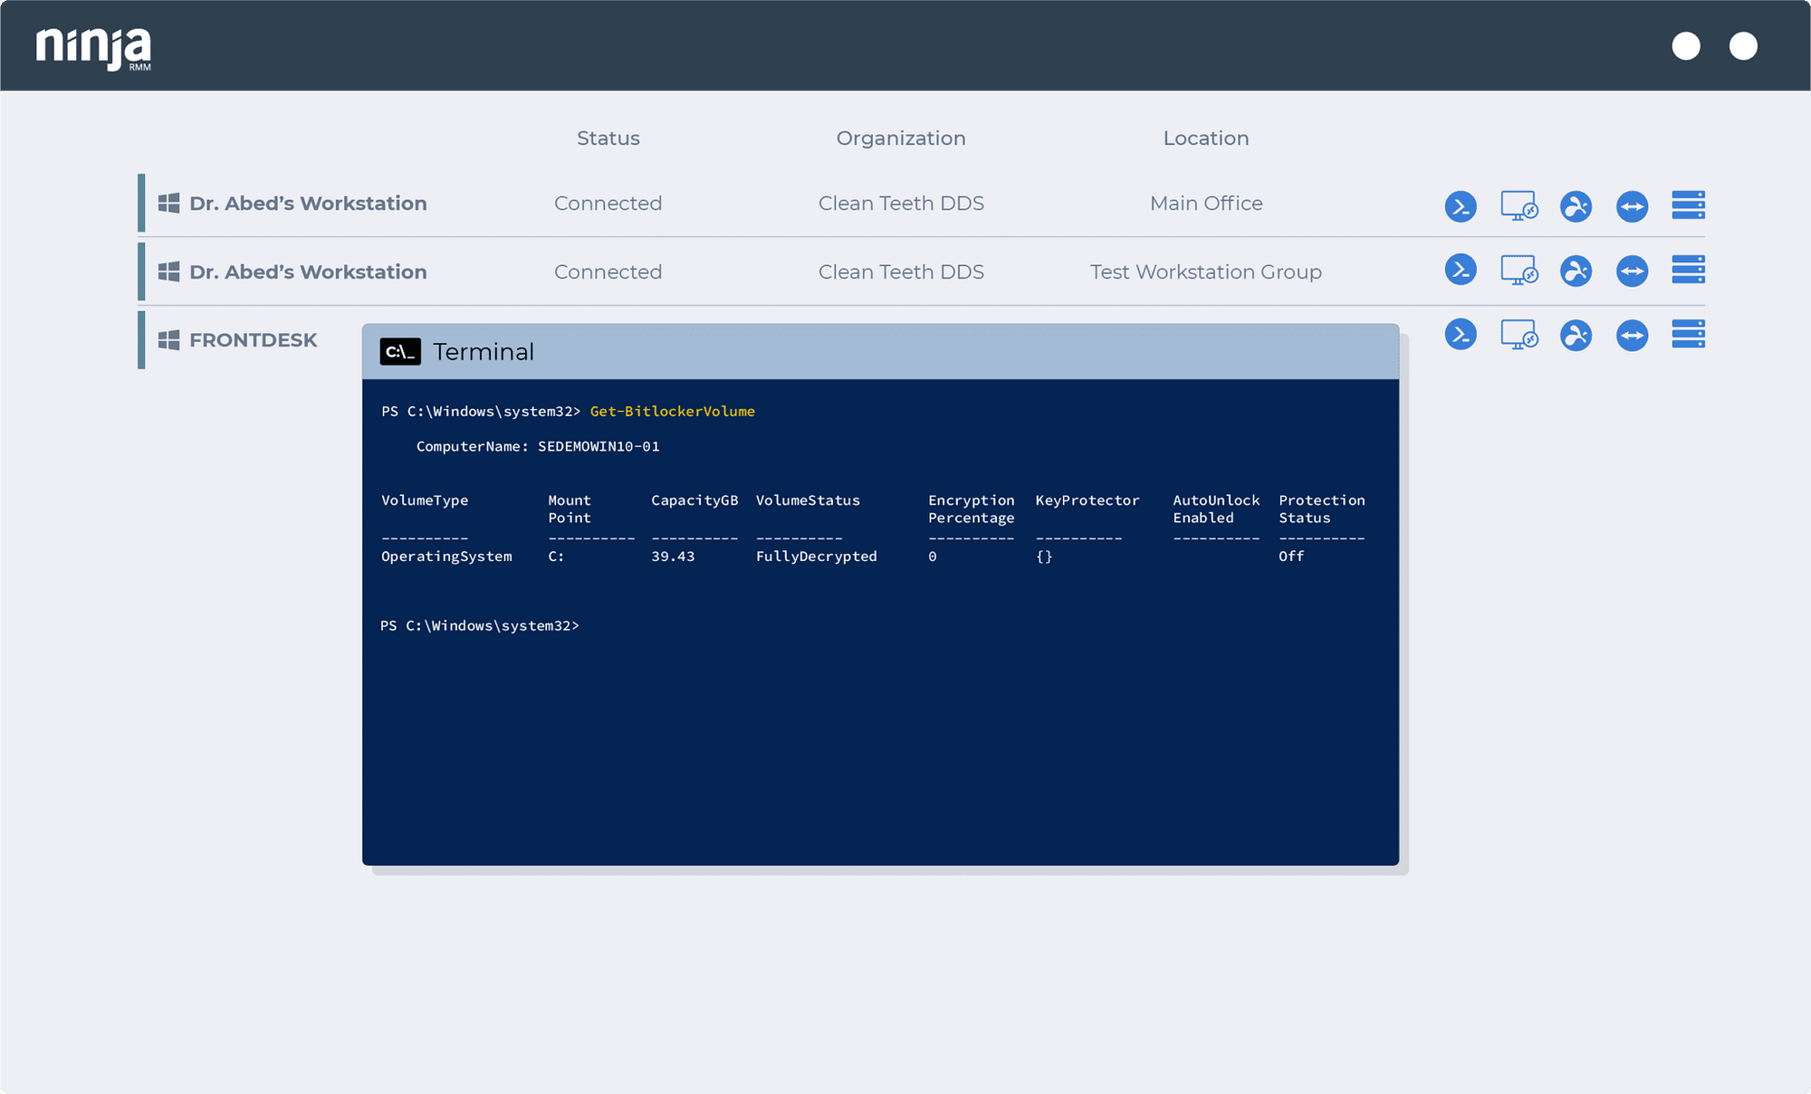Click the empty PowerShell prompt line
The height and width of the screenshot is (1094, 1811).
coord(480,625)
